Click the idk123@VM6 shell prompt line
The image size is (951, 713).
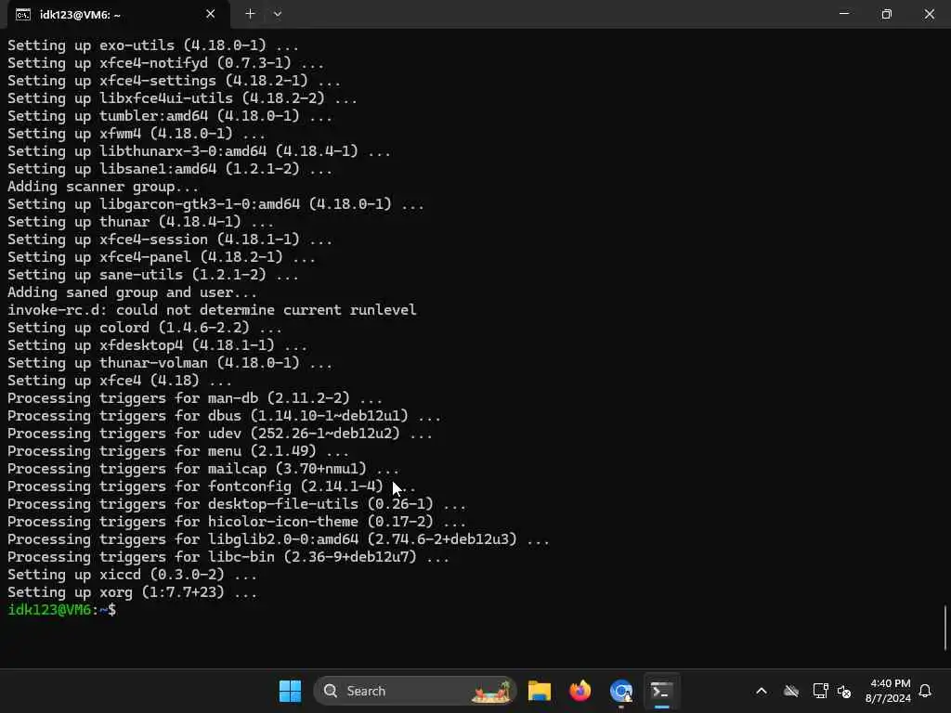tap(62, 610)
